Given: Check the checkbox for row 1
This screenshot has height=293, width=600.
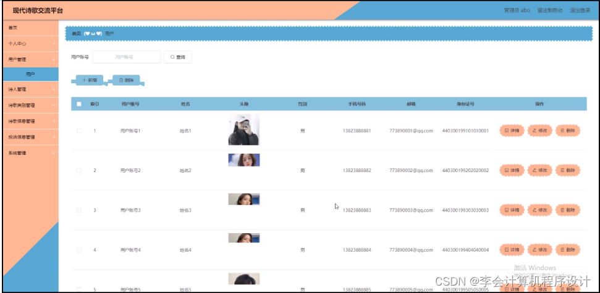Looking at the screenshot, I should click(x=79, y=131).
